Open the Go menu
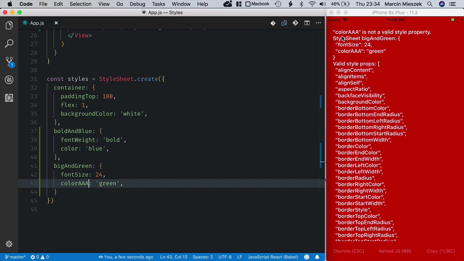The width and height of the screenshot is (464, 261). [x=120, y=4]
